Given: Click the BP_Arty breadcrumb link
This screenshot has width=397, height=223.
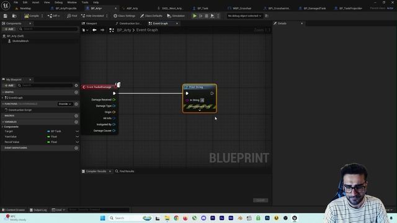Looking at the screenshot, I should [x=124, y=30].
